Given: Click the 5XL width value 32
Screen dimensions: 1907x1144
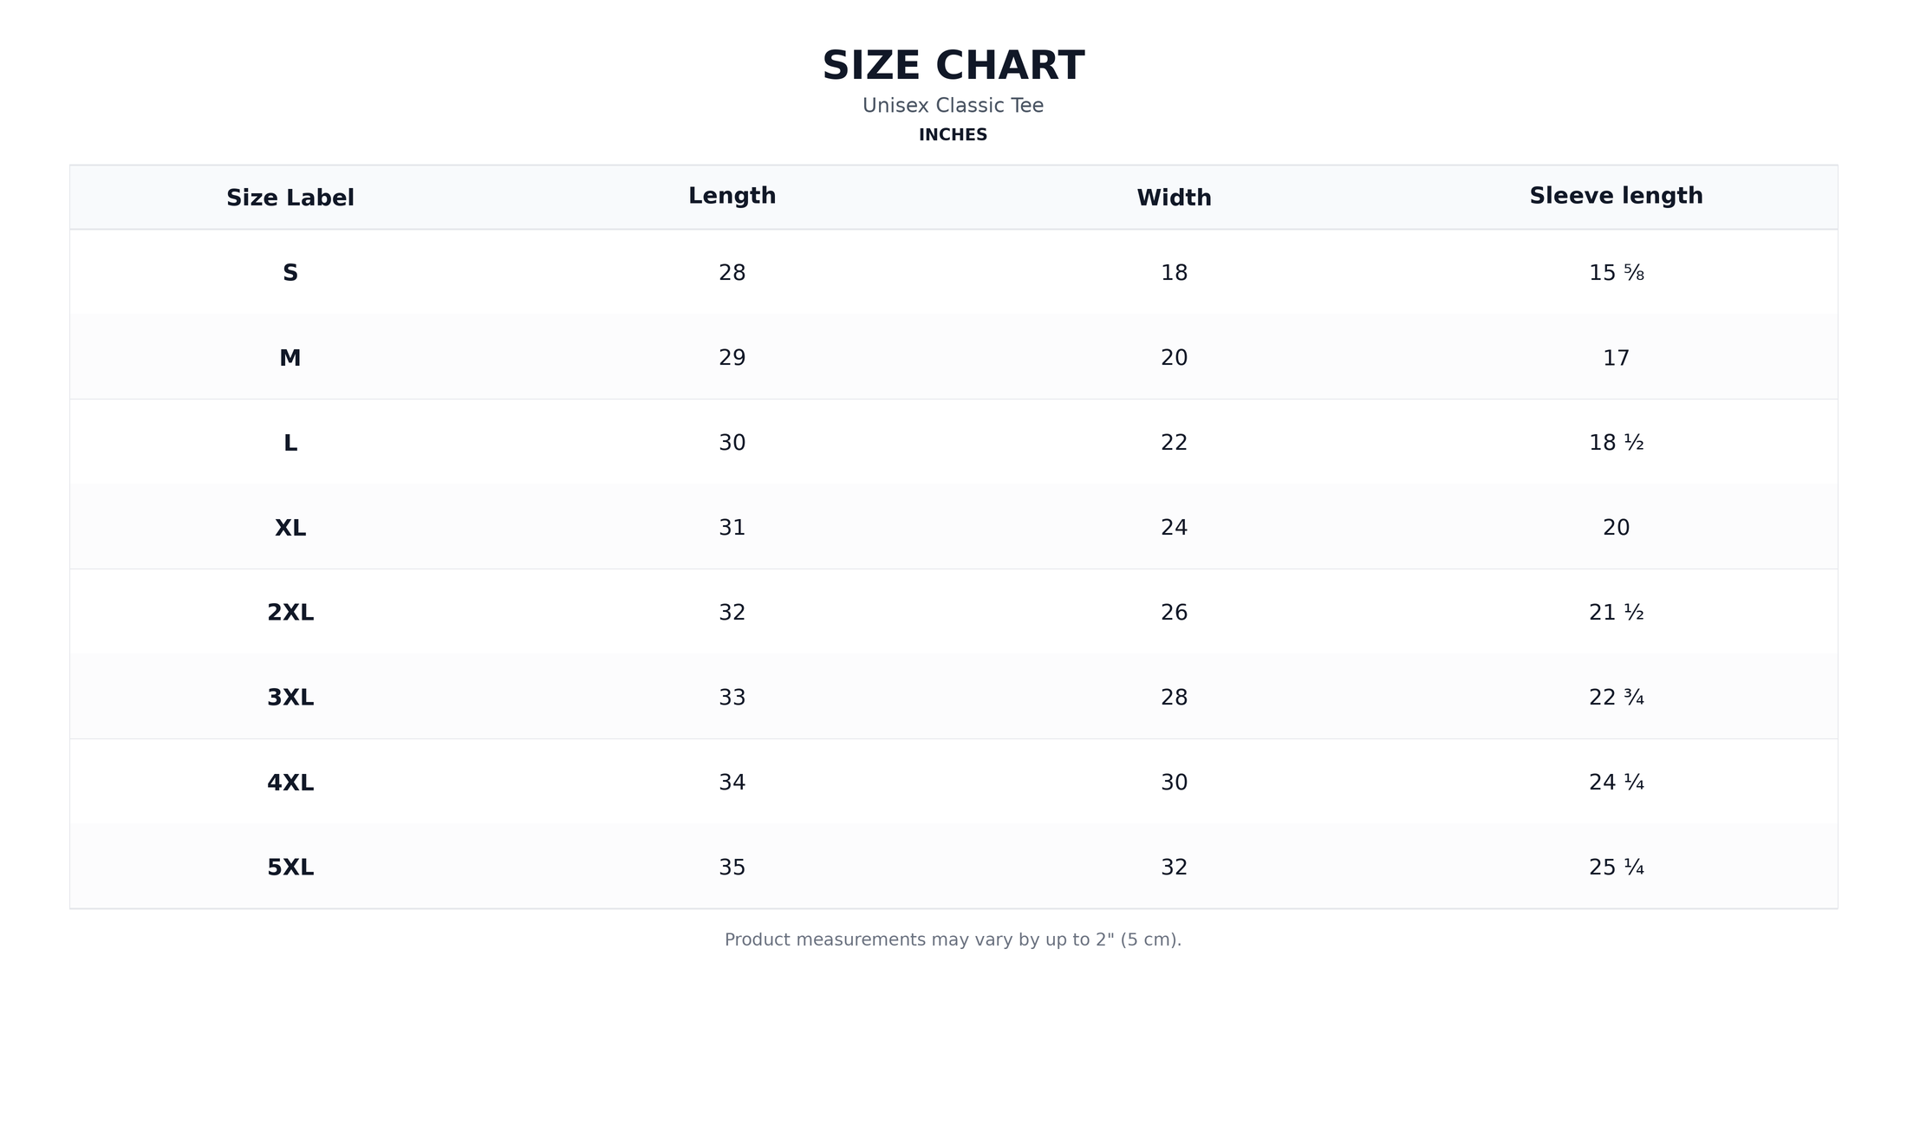Looking at the screenshot, I should pyautogui.click(x=1174, y=868).
